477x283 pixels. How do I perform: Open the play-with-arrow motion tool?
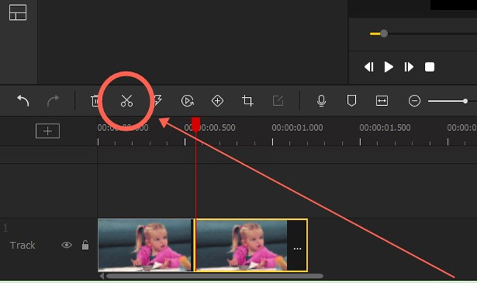pyautogui.click(x=187, y=101)
